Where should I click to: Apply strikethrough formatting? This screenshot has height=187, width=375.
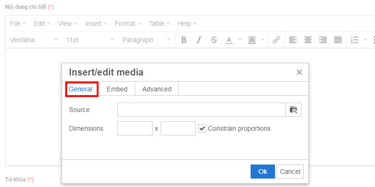(214, 40)
